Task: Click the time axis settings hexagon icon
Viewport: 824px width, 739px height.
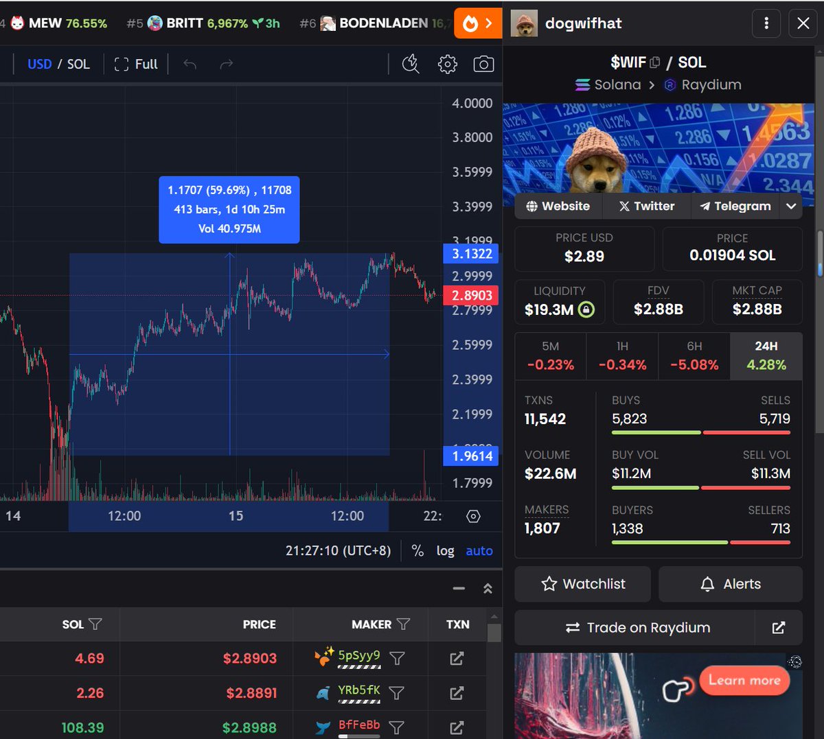Action: 473,516
